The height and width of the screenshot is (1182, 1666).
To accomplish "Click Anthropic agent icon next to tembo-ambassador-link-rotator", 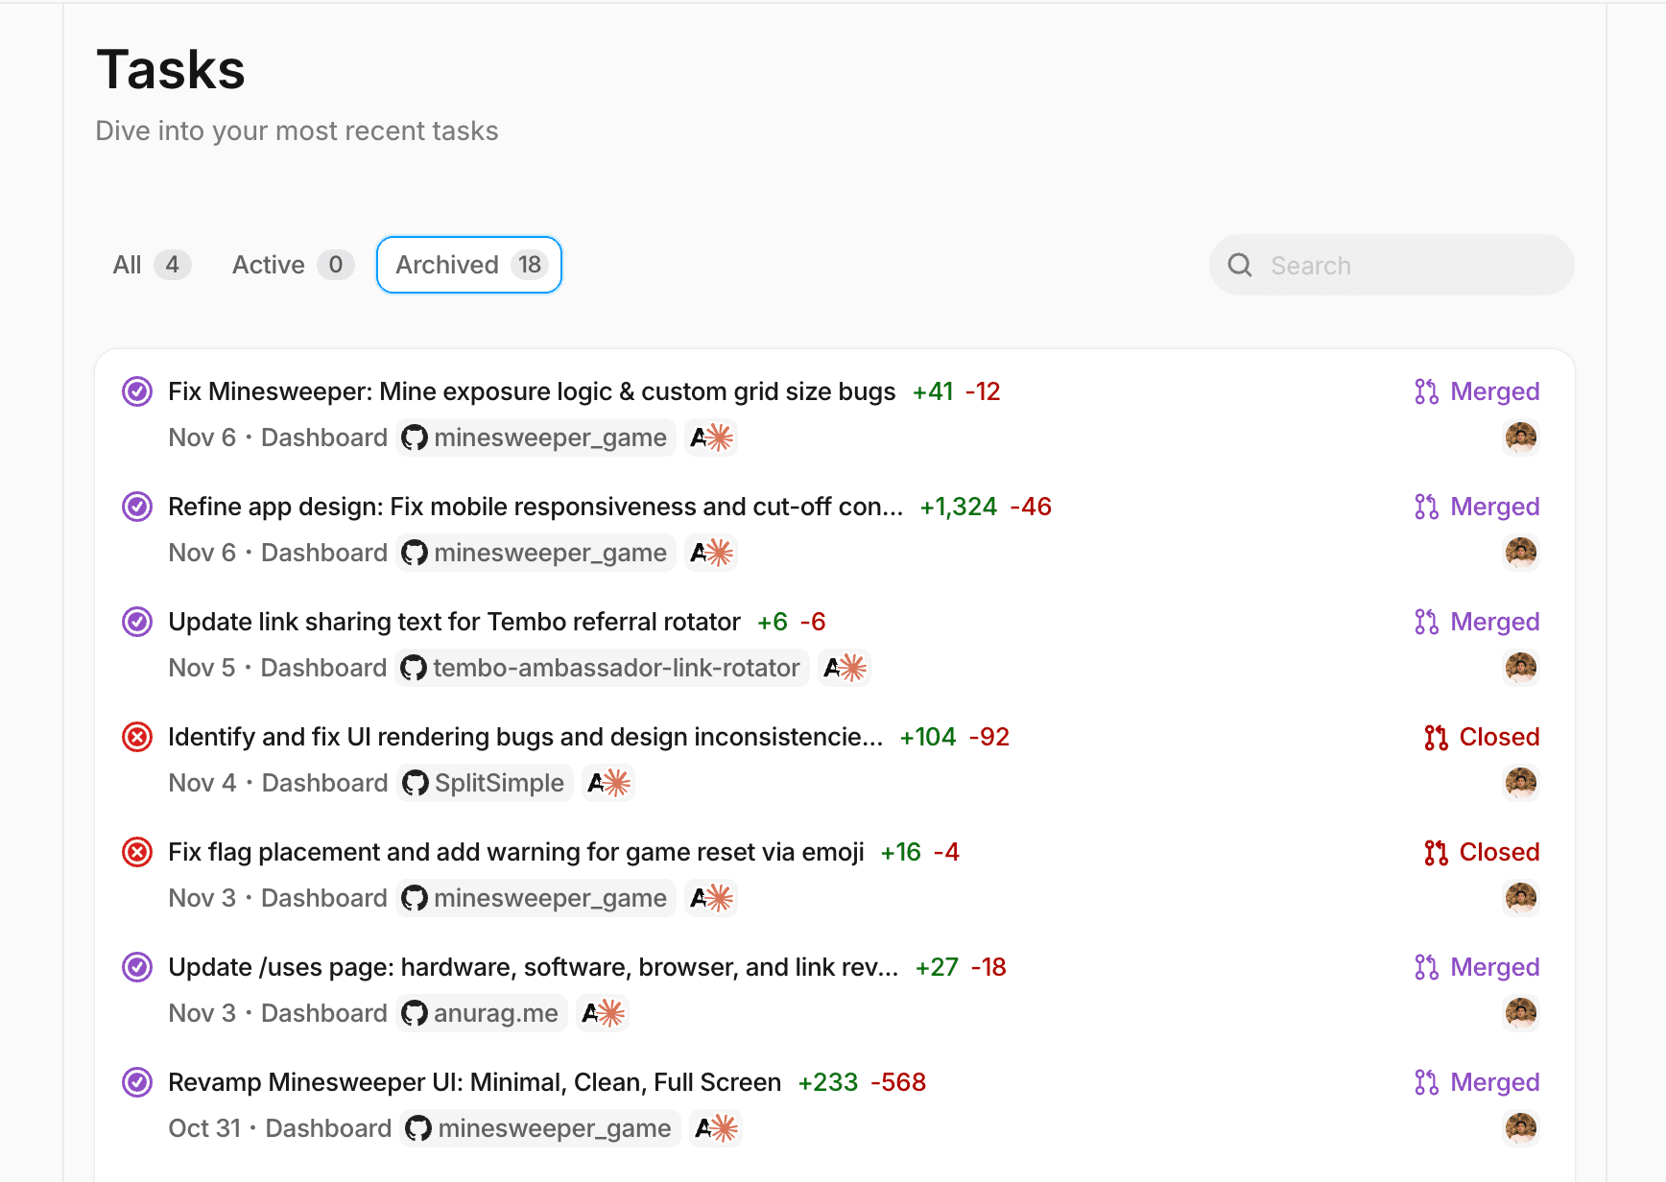I will coord(845,668).
